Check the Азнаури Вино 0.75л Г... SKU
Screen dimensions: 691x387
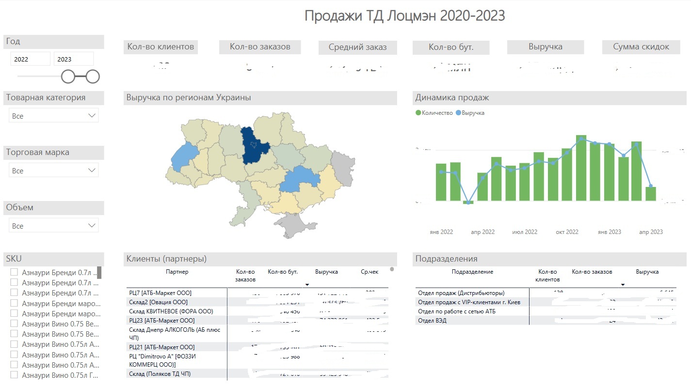(14, 375)
